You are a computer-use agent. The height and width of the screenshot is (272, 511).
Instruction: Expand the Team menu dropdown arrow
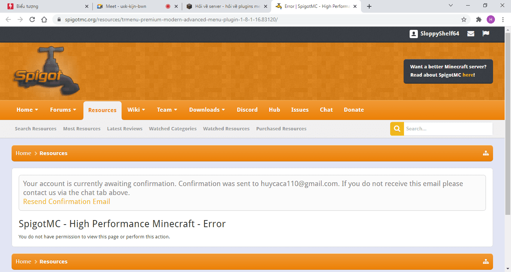[176, 110]
